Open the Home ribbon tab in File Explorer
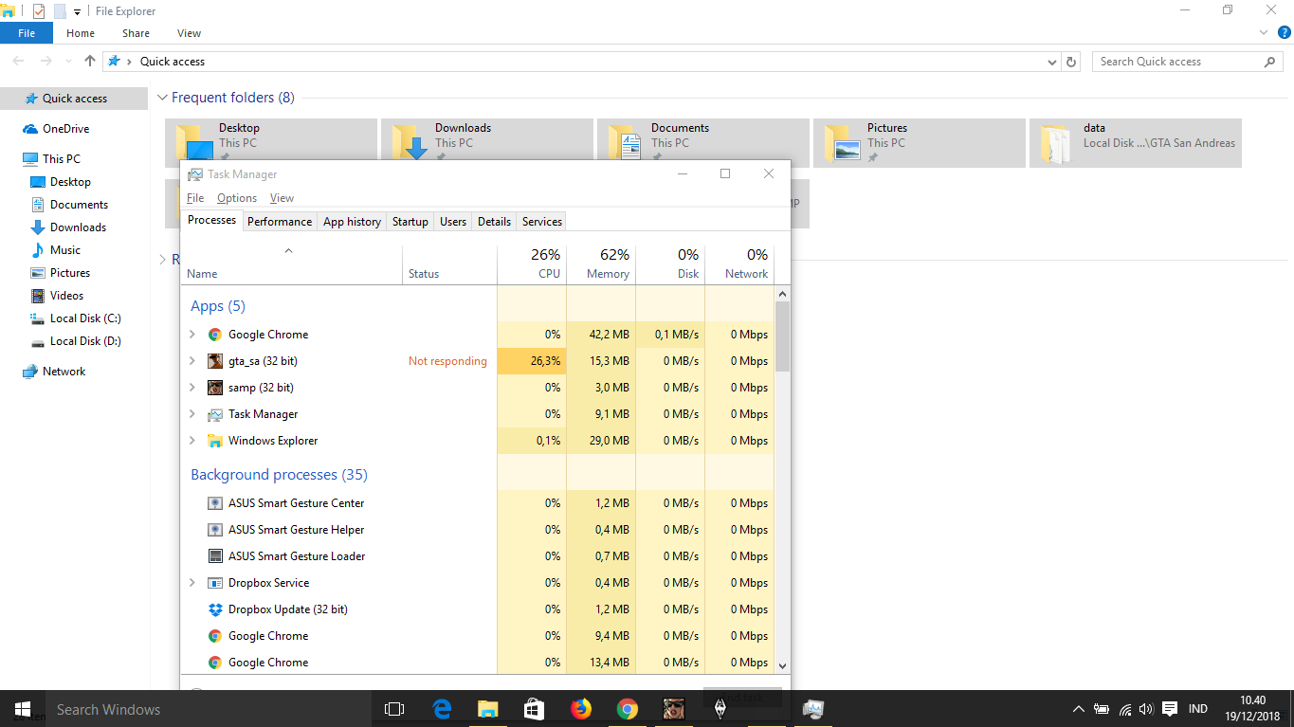 click(81, 33)
